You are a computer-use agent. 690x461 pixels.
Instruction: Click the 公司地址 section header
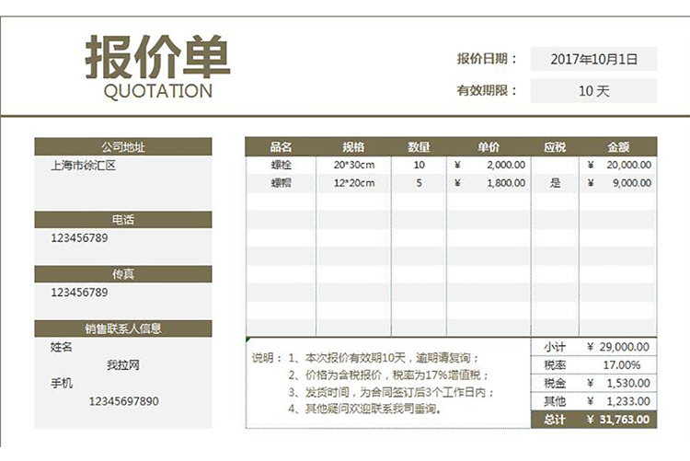click(x=122, y=146)
